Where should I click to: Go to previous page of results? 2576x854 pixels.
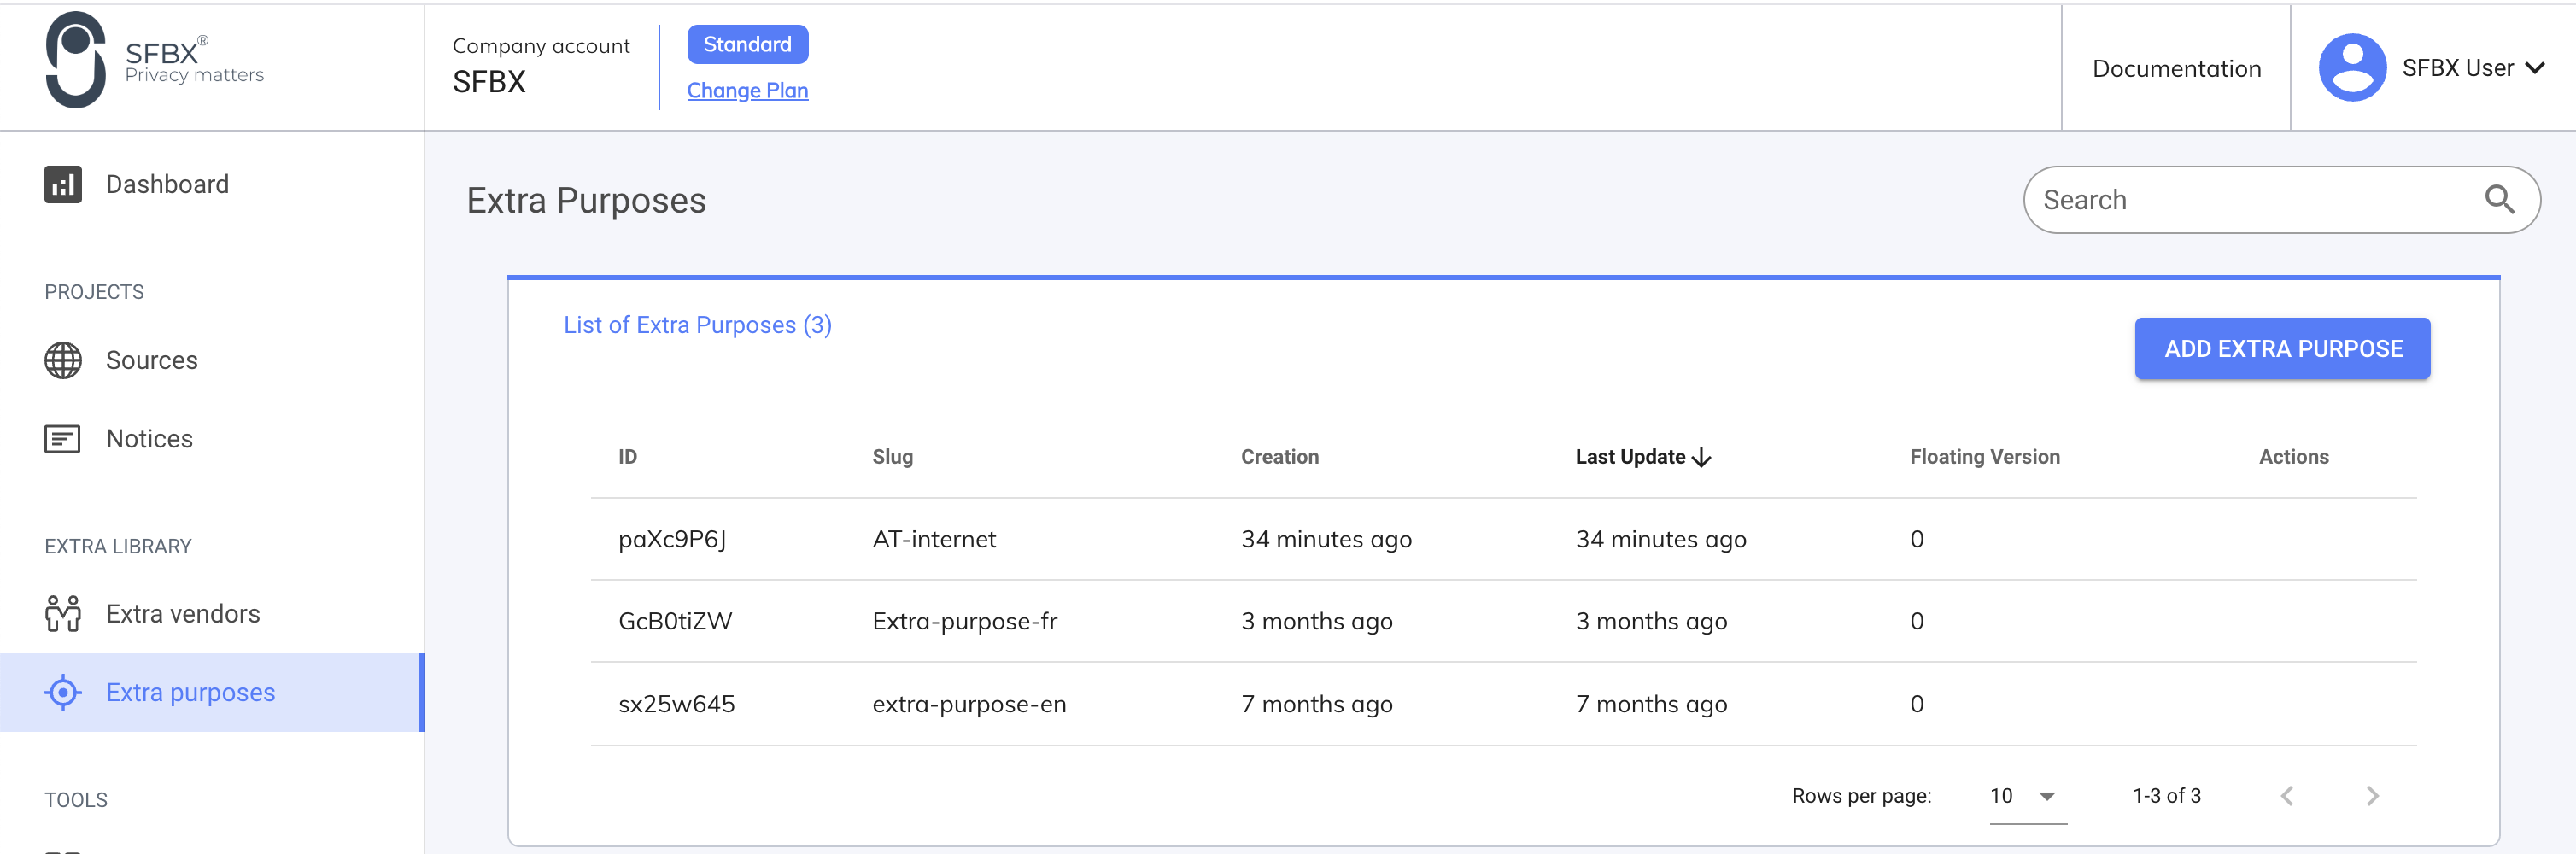[x=2287, y=796]
